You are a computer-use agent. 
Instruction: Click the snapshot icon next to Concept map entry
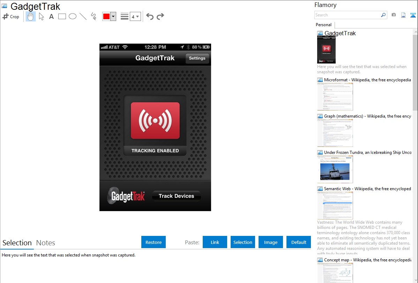320,260
